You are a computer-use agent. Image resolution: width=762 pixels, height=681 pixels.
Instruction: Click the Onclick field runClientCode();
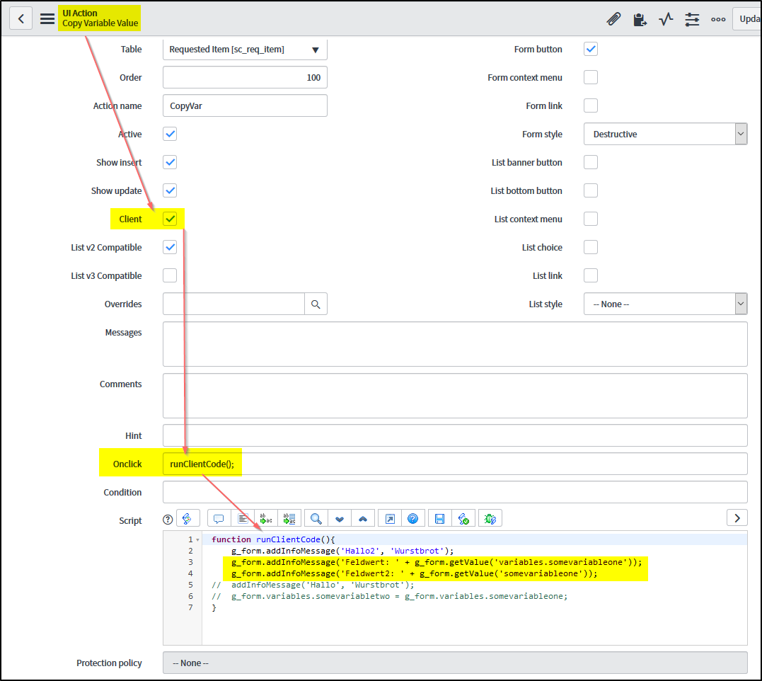455,464
